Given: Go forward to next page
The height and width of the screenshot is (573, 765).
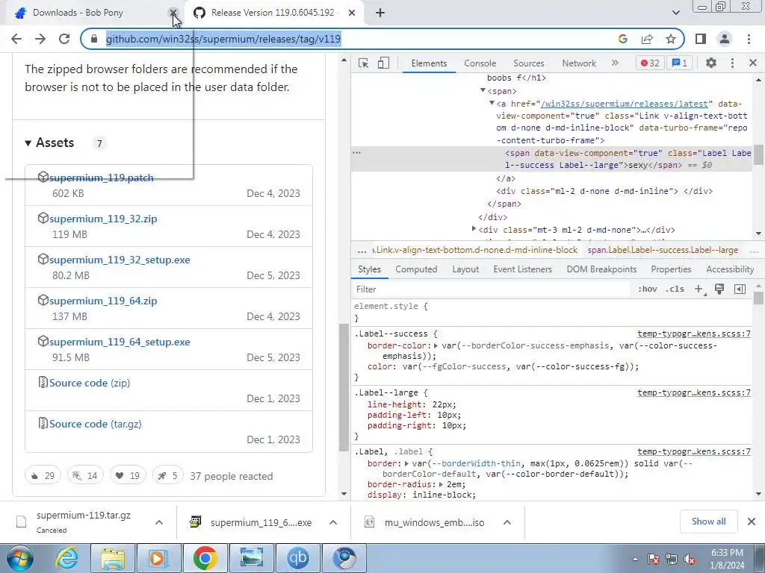Looking at the screenshot, I should [x=40, y=39].
